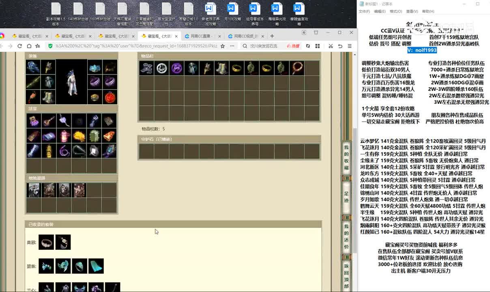Go to the browser home page
The width and height of the screenshot is (490, 292).
29,46
